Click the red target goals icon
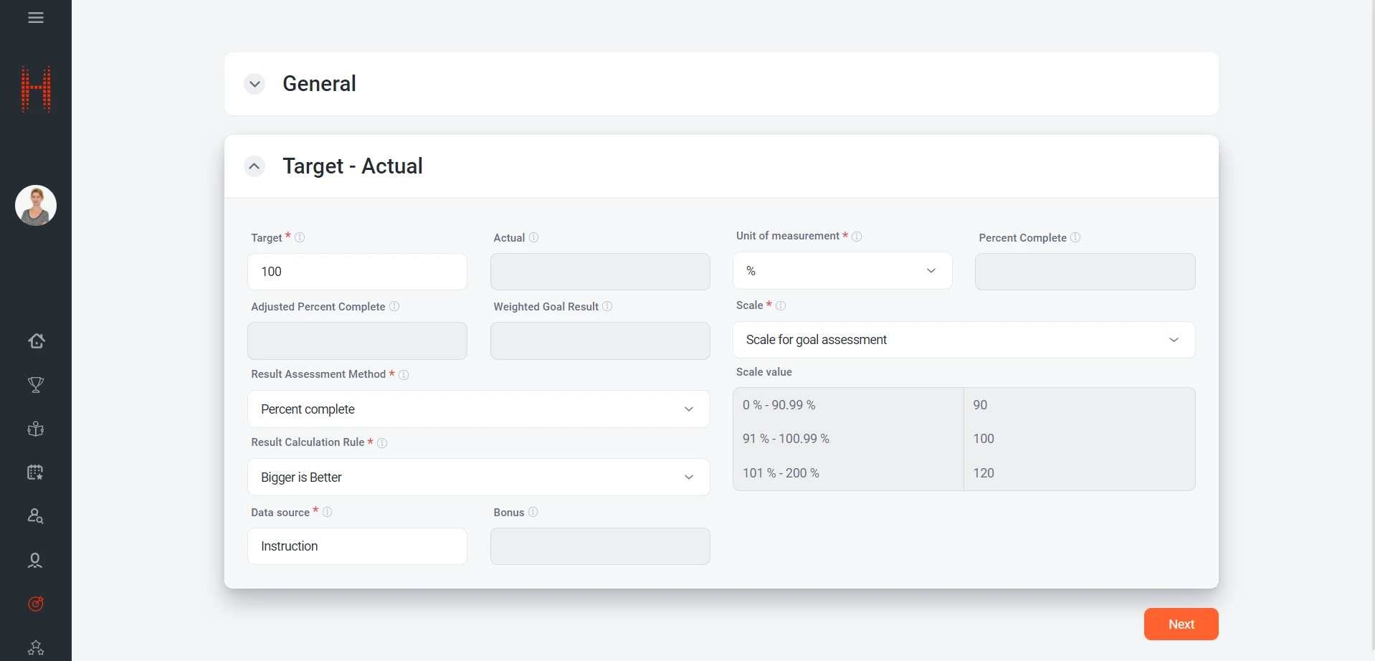The height and width of the screenshot is (661, 1375). 36,604
